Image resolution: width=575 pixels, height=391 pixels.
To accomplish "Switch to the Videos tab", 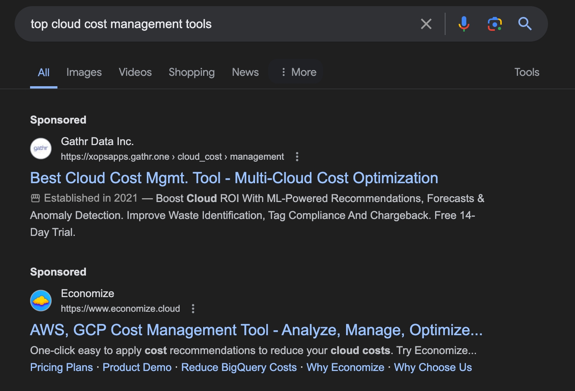I will point(135,72).
